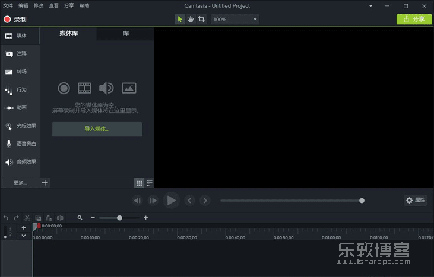Screen dimensions: 434x277
Task: Open the 修改 menu
Action: 39,5
